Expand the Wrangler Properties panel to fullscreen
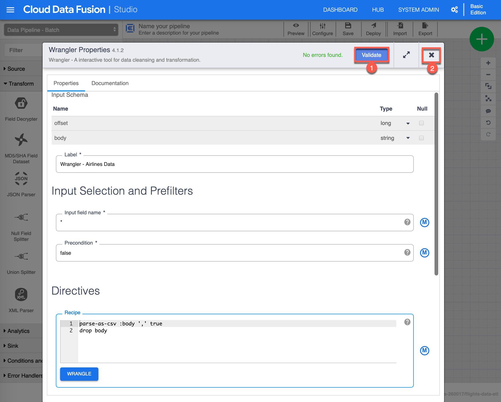The height and width of the screenshot is (402, 501). pos(406,55)
